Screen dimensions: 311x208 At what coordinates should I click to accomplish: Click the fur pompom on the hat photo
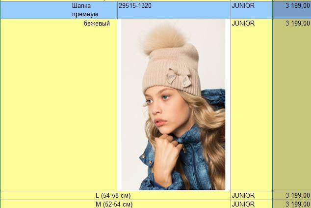[164, 39]
